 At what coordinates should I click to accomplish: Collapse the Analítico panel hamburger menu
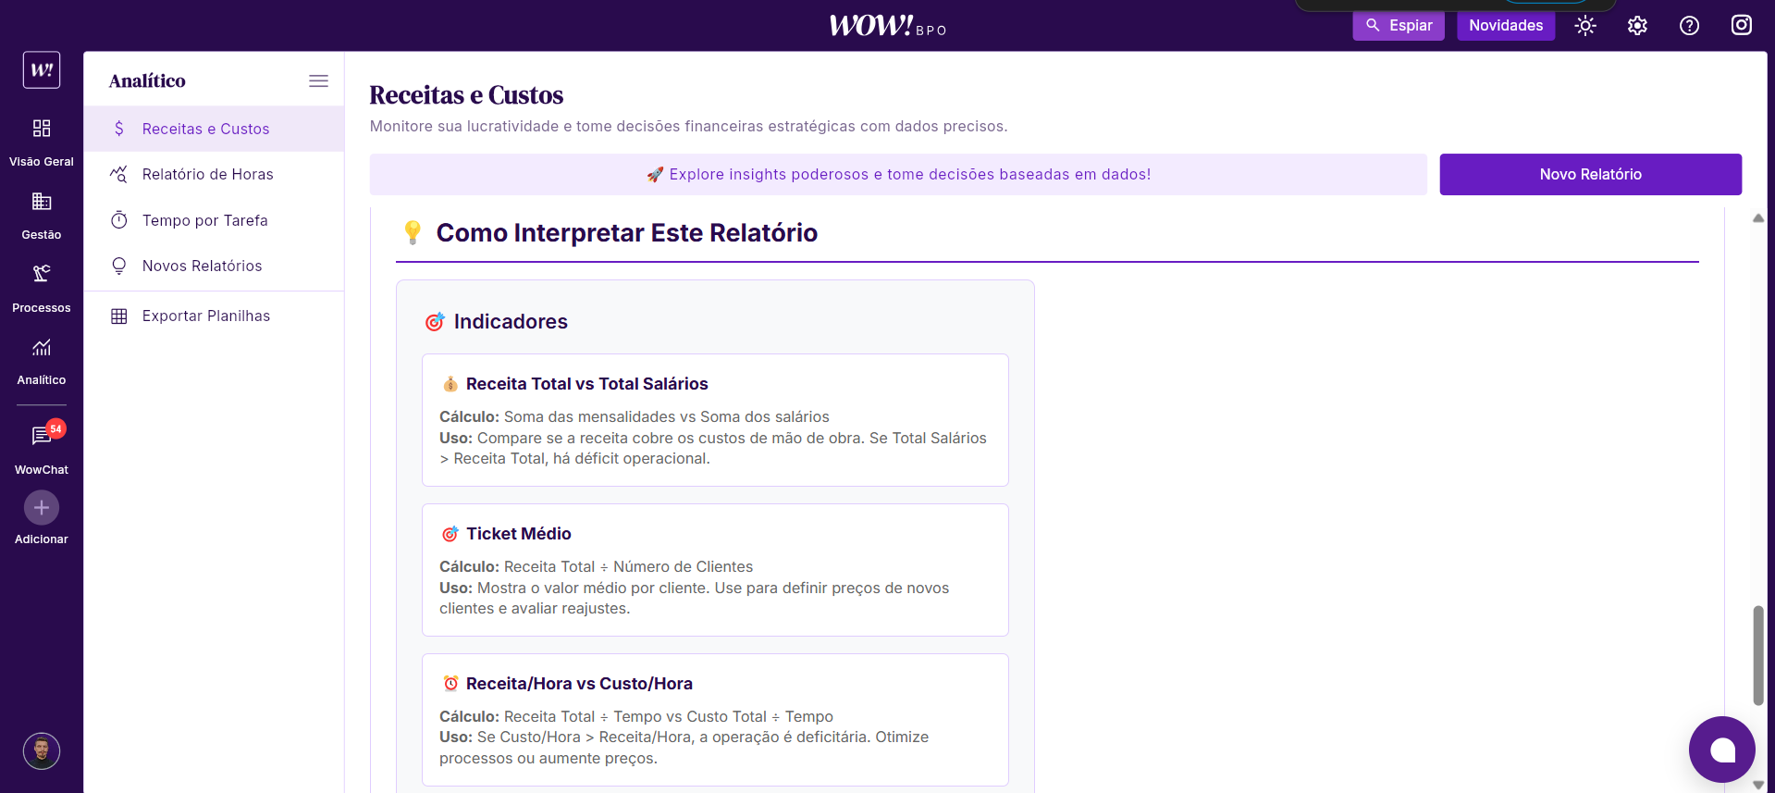pos(318,81)
